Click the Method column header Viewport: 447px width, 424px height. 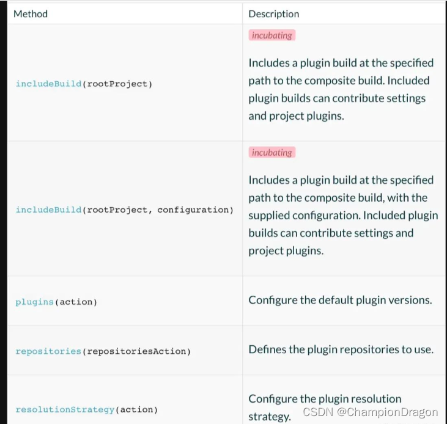point(31,13)
